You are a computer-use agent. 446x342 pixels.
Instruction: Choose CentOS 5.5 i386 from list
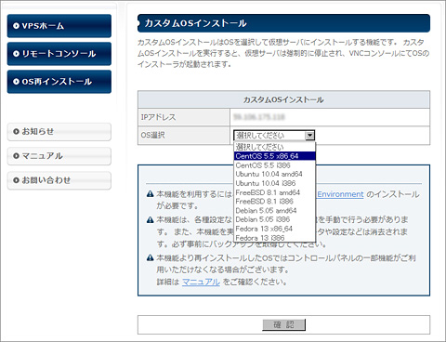click(x=275, y=165)
